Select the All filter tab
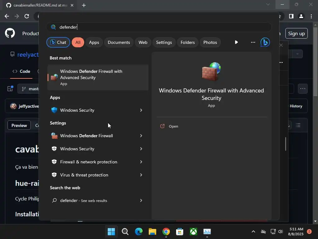 [x=78, y=42]
